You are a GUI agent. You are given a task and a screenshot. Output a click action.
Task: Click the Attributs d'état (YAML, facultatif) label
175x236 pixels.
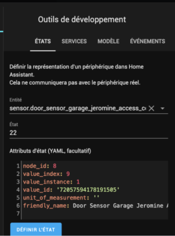click(x=50, y=151)
